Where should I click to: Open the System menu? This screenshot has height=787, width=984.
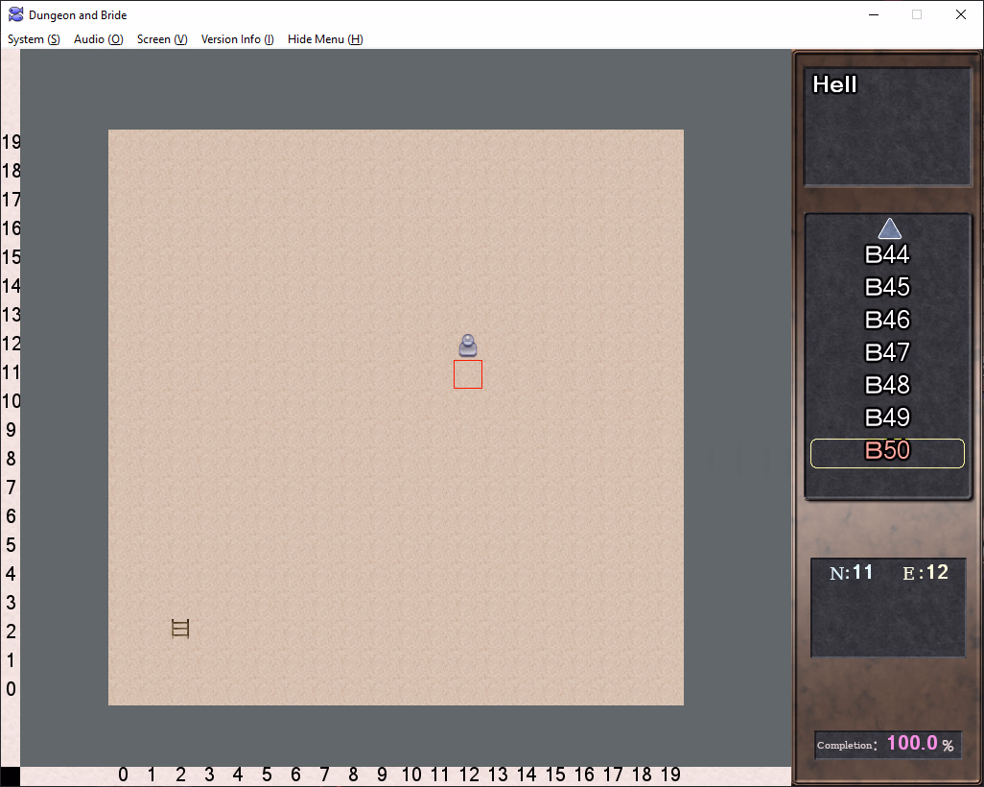click(34, 39)
